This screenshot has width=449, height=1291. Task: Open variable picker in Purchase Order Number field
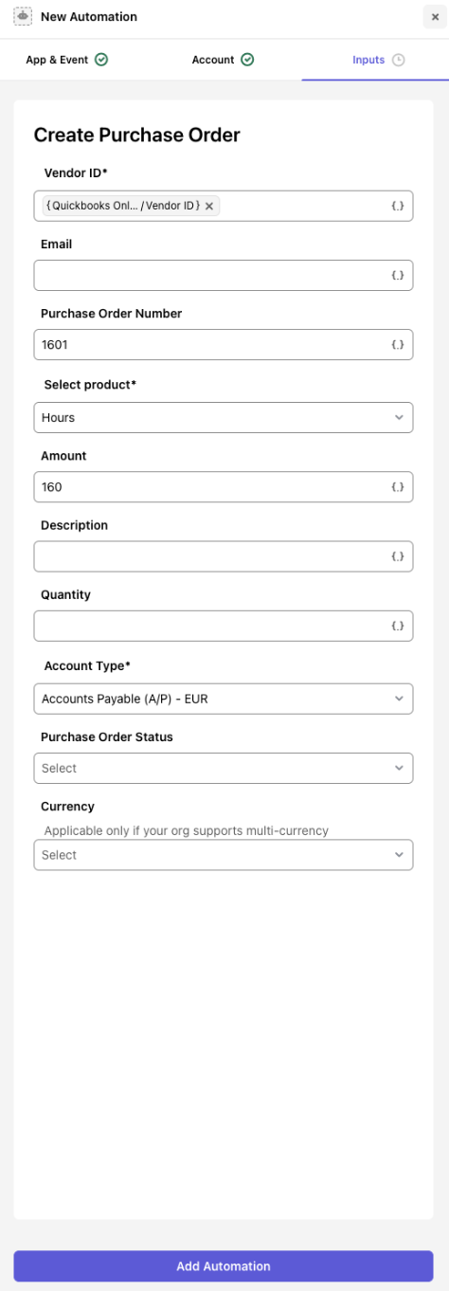[x=398, y=345]
